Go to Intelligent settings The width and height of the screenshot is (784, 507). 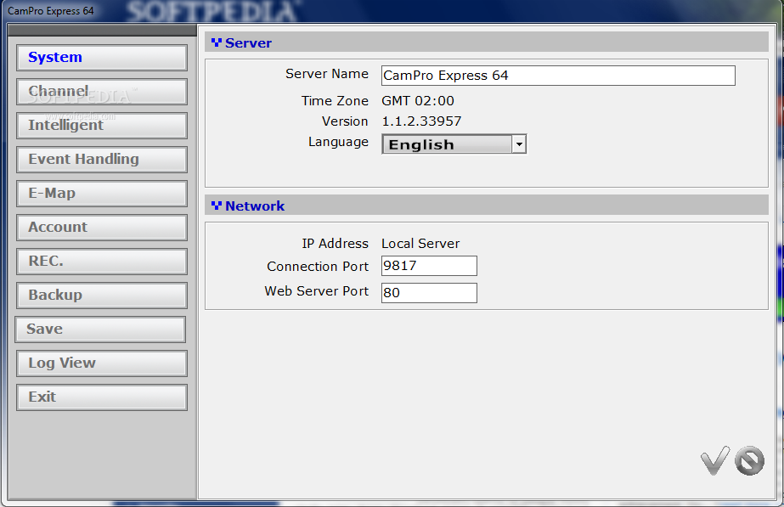click(102, 126)
